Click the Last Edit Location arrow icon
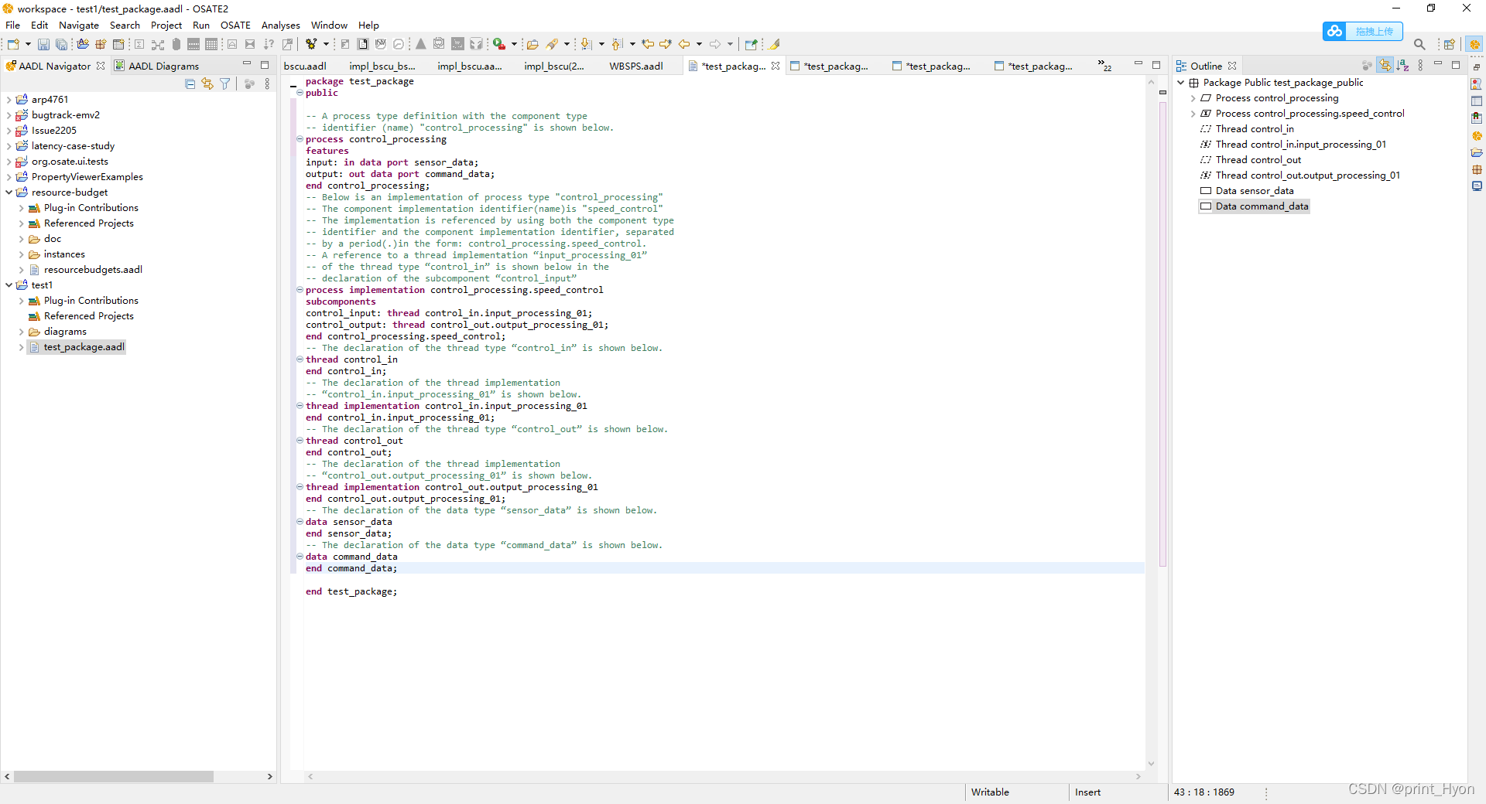 tap(648, 45)
